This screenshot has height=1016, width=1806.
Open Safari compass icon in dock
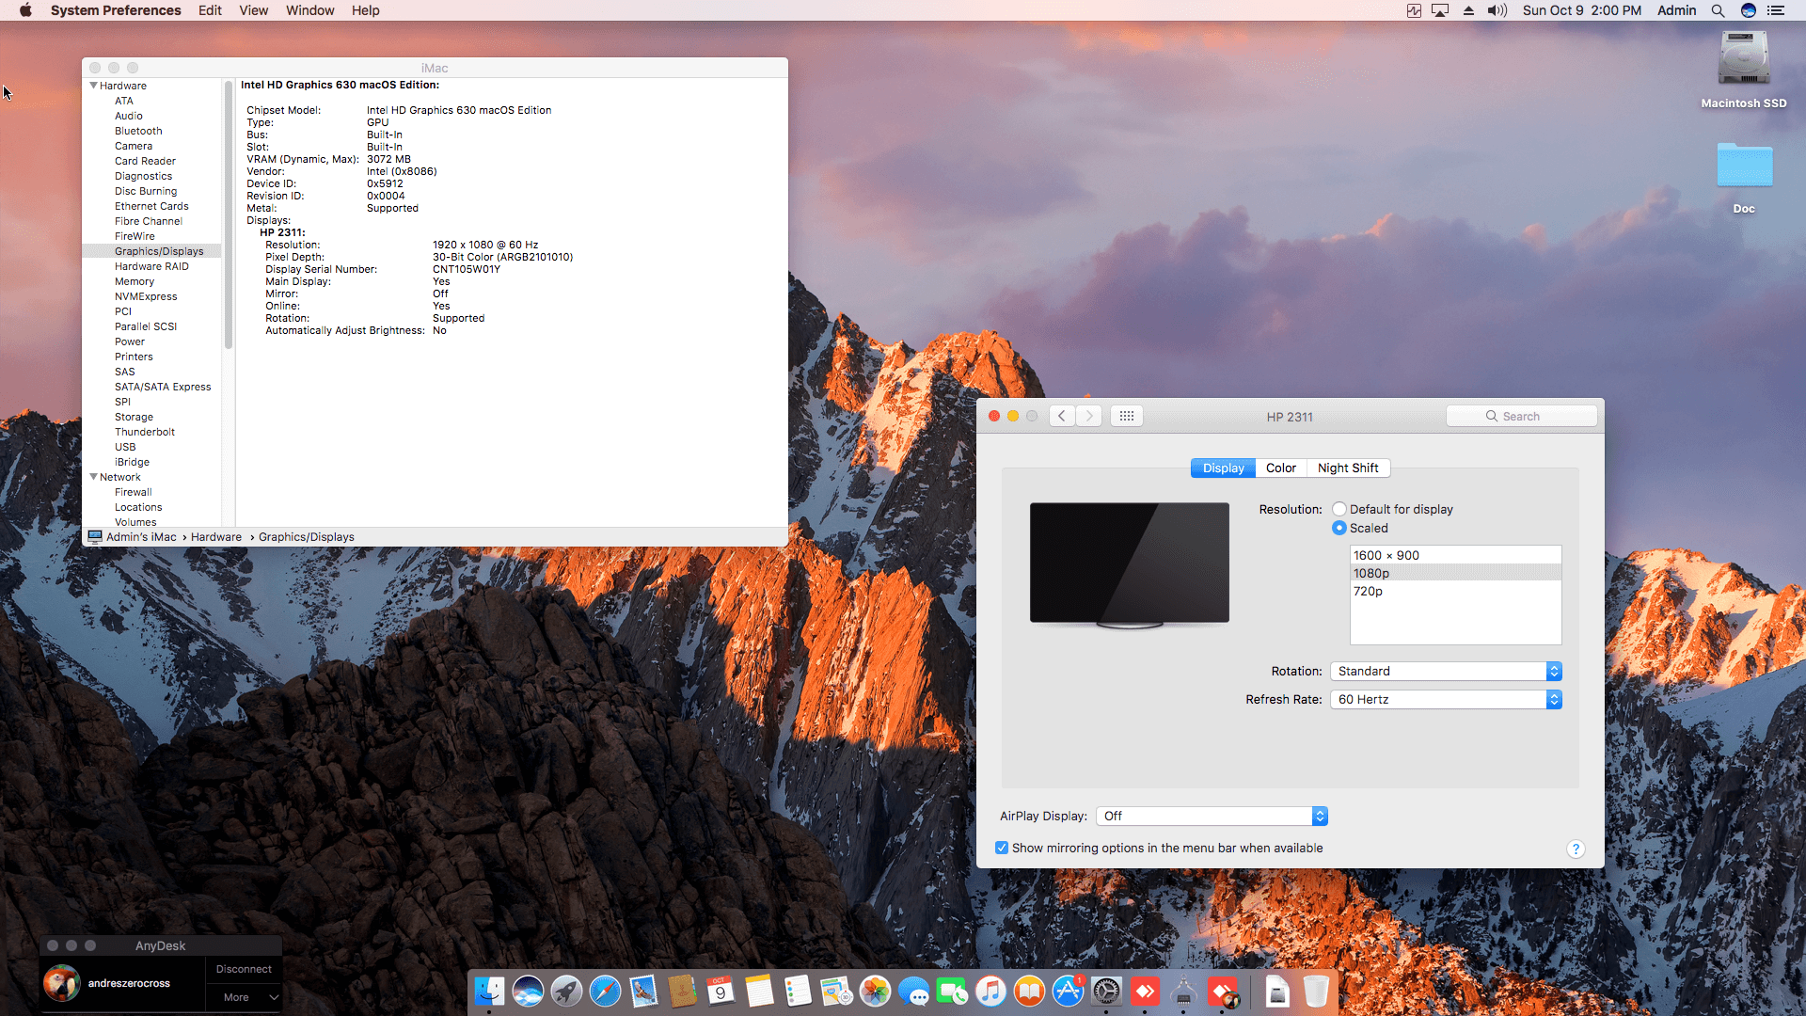click(x=605, y=991)
